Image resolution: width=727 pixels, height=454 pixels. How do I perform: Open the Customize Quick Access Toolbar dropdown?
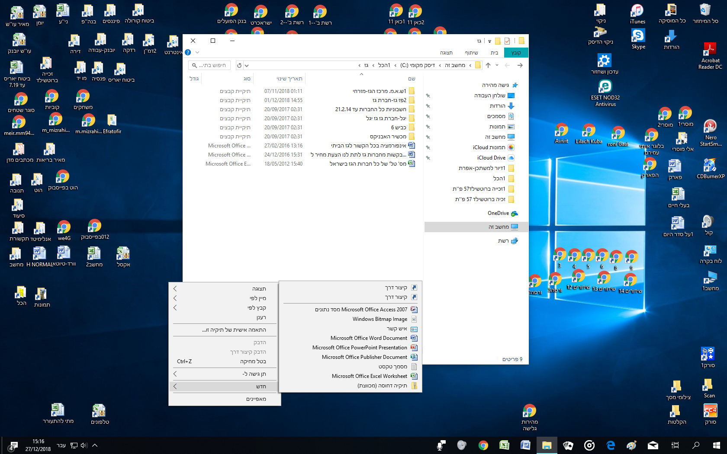(489, 42)
